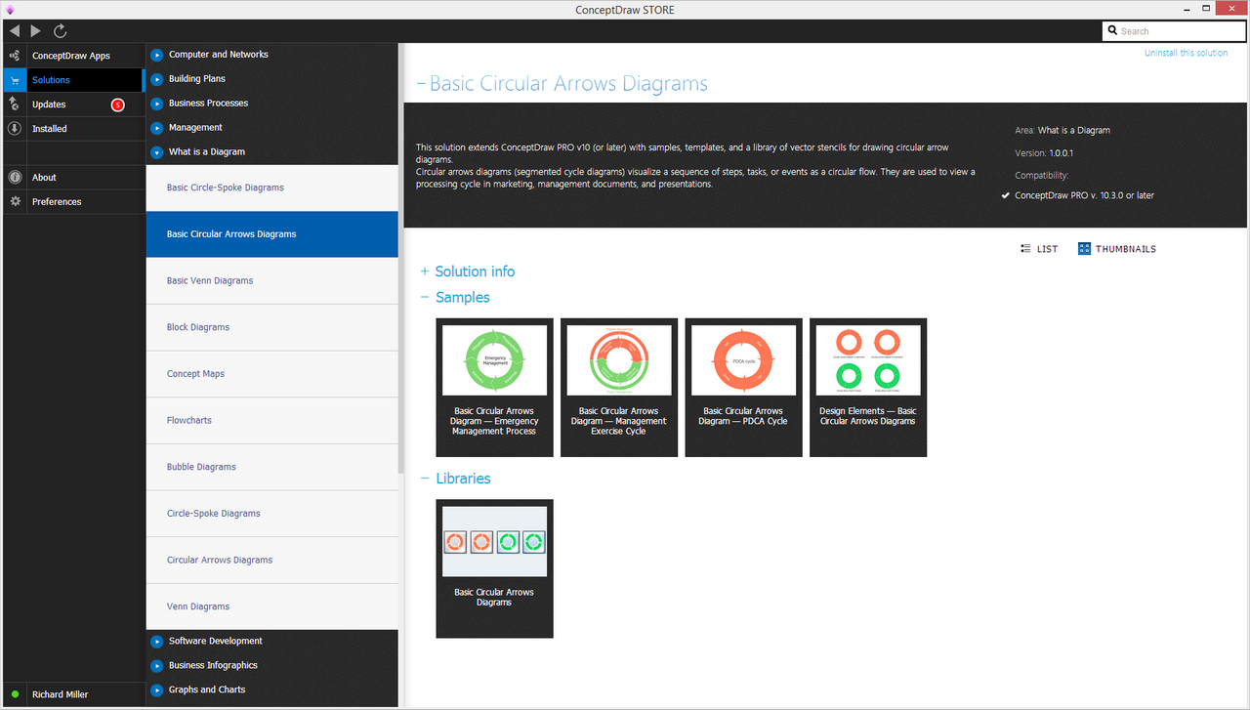
Task: Click the Installed download icon
Action: (15, 128)
